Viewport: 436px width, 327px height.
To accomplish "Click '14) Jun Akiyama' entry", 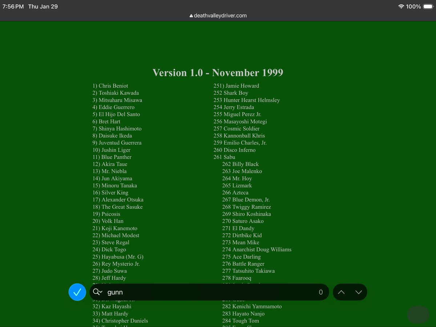I will (112, 178).
